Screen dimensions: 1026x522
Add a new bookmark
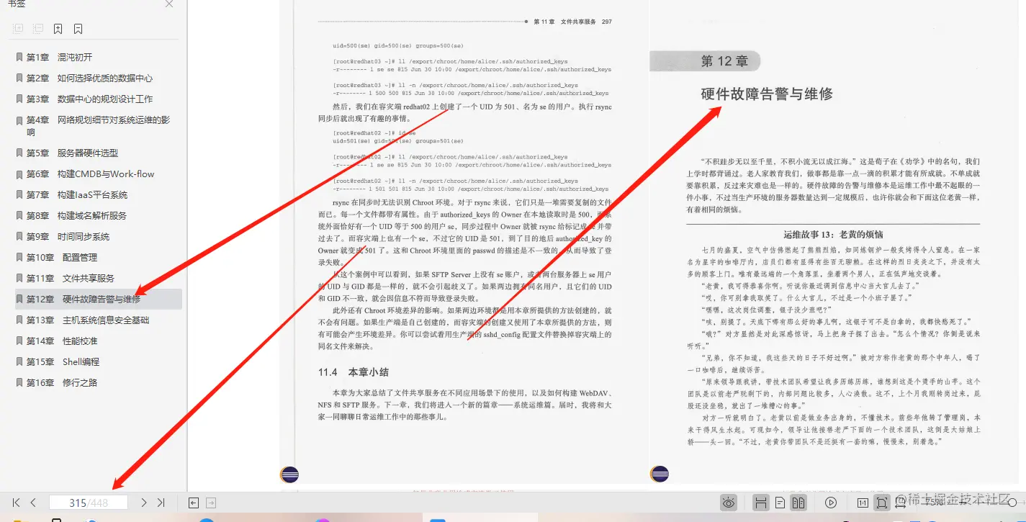[57, 28]
